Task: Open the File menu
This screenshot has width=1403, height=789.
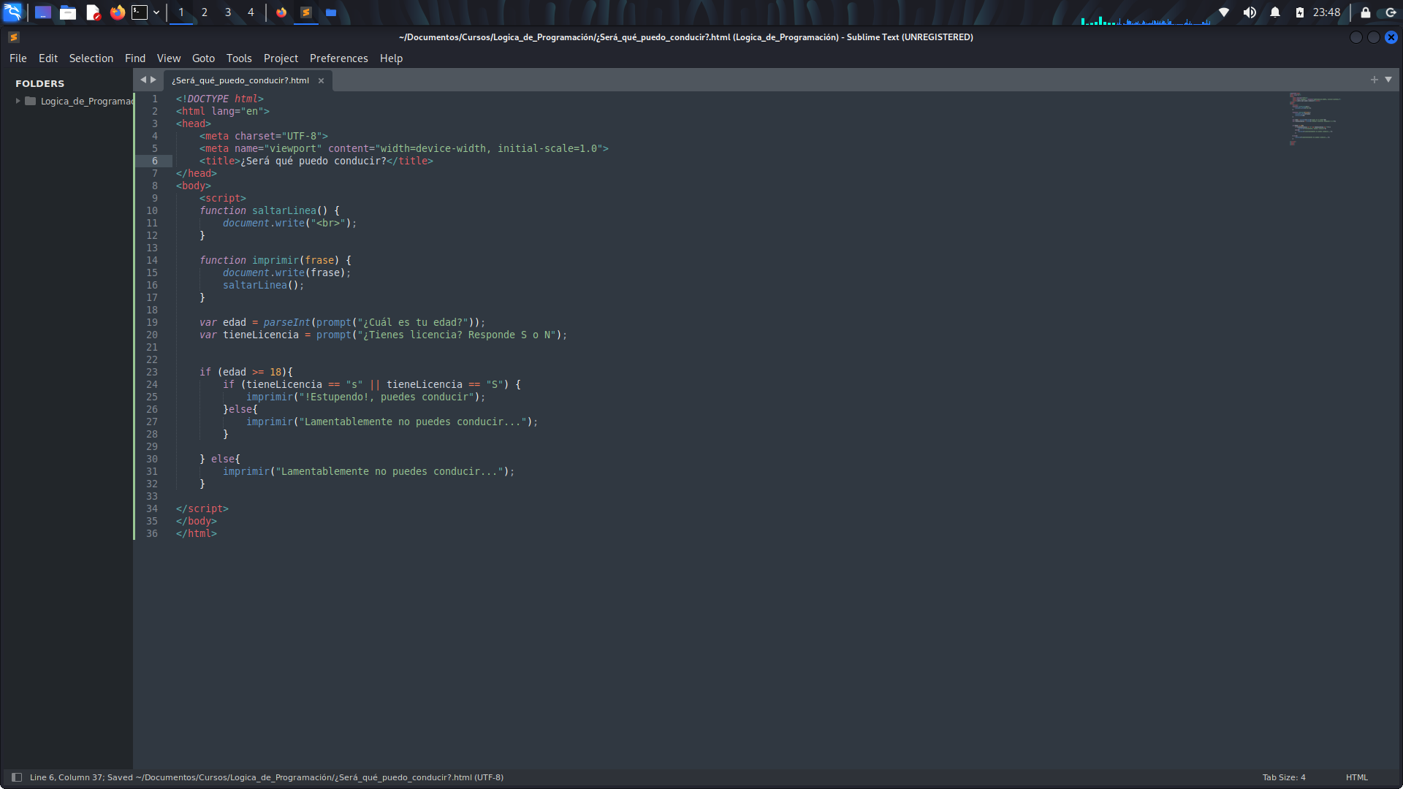Action: click(18, 58)
